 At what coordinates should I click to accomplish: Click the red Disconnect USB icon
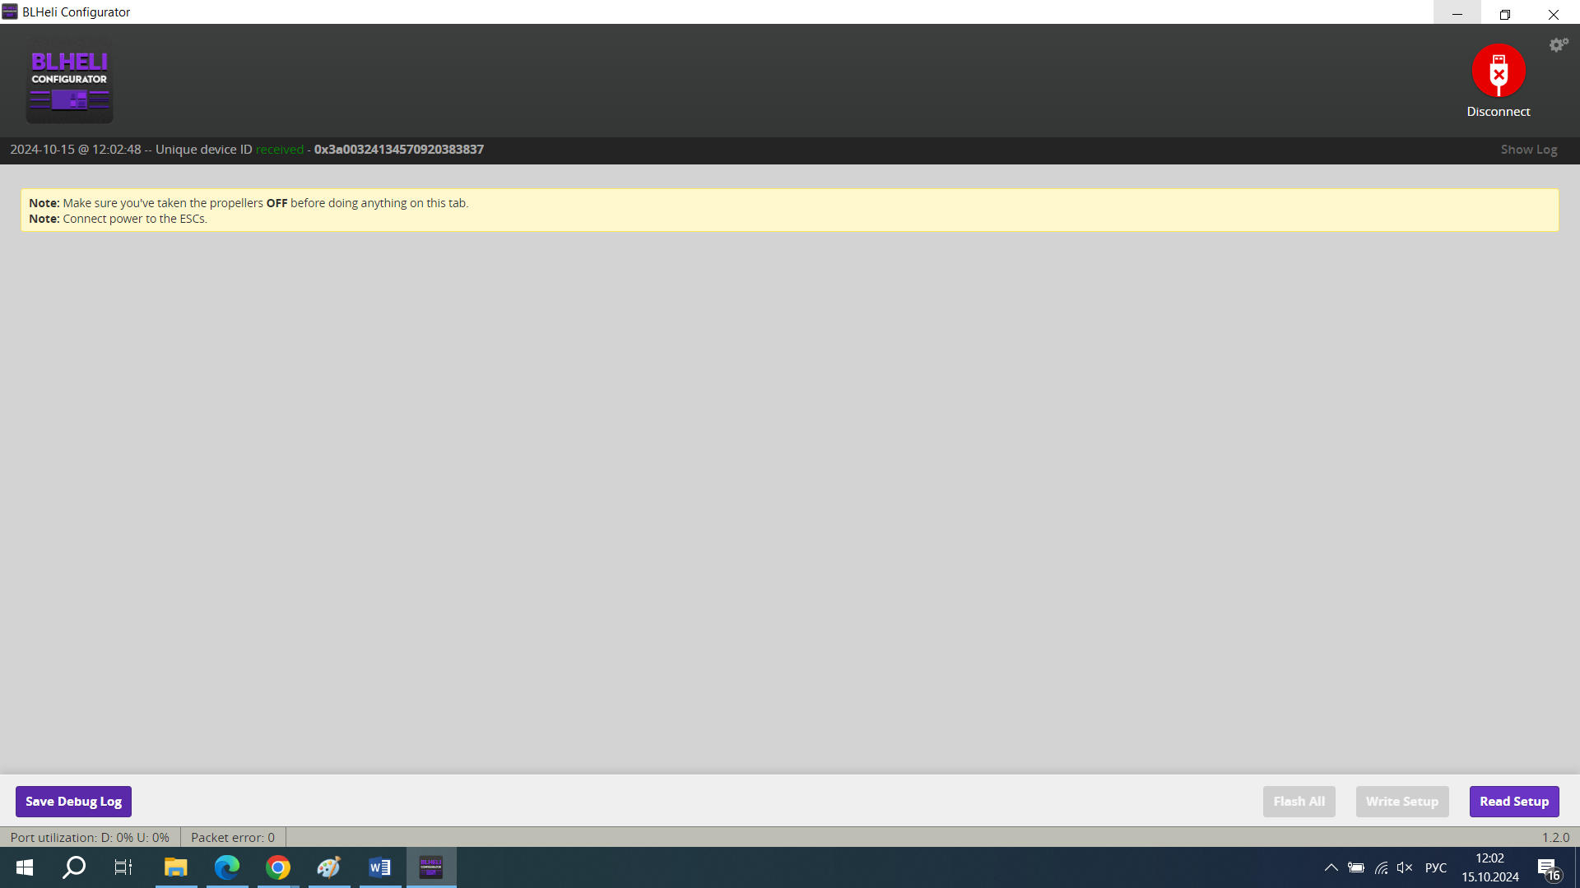click(x=1498, y=71)
